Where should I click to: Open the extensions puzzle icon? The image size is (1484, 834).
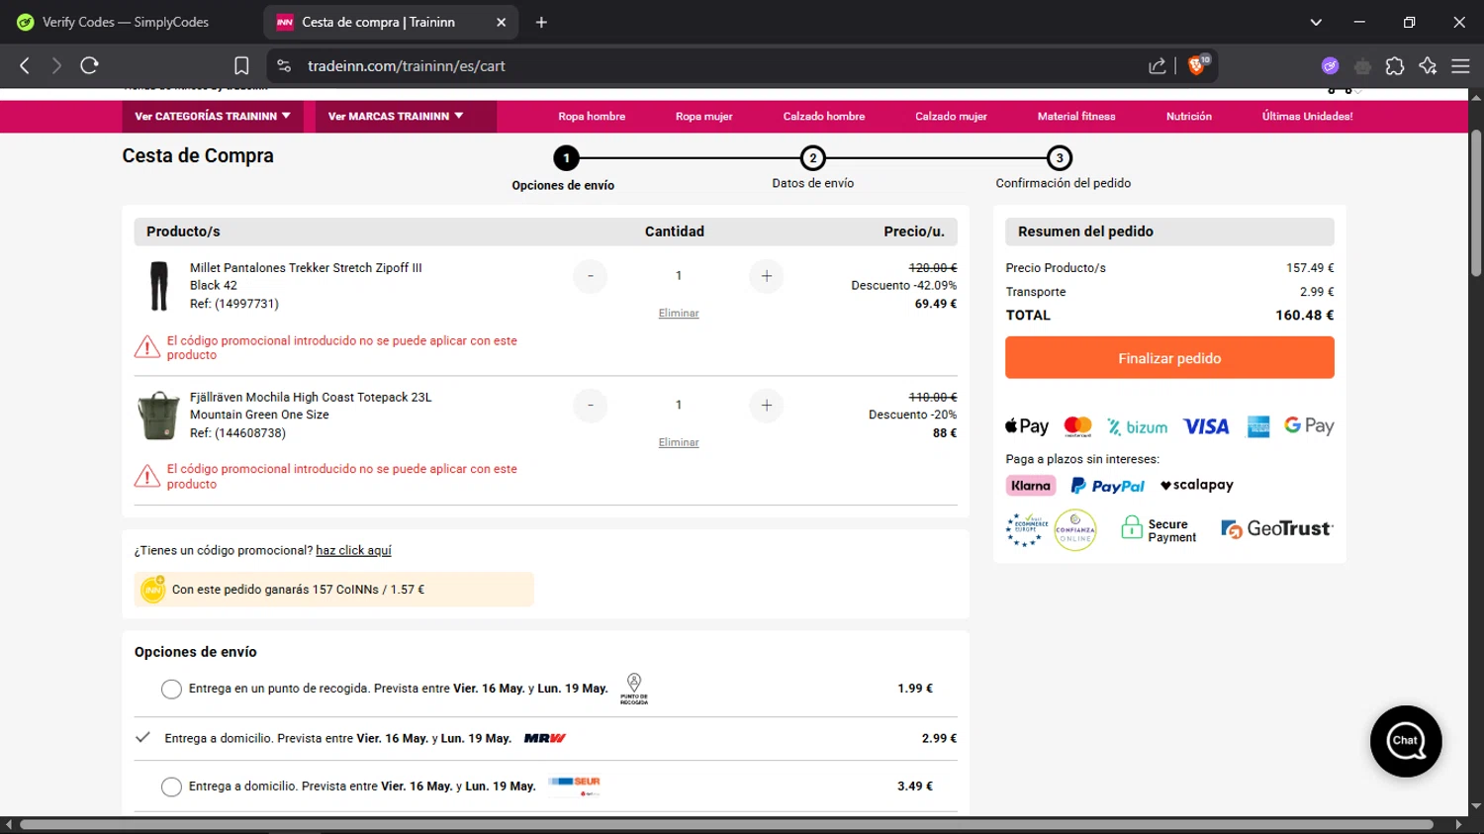(x=1395, y=65)
